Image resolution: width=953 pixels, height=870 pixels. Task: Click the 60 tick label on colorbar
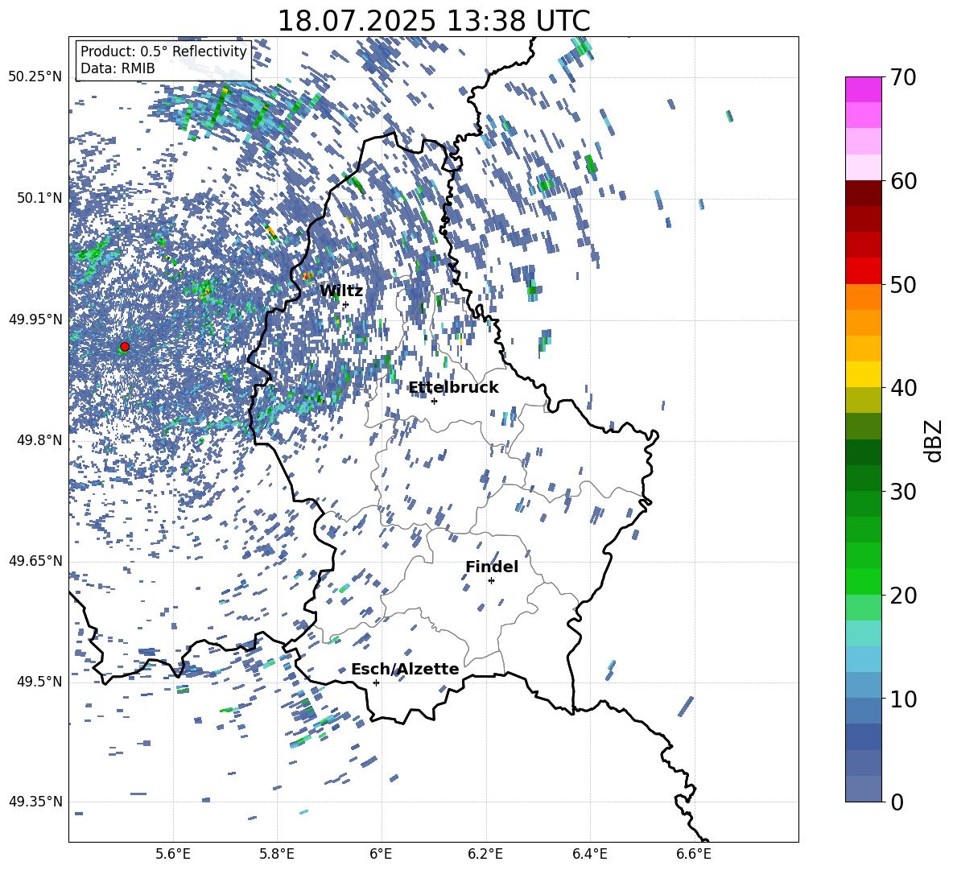[903, 181]
